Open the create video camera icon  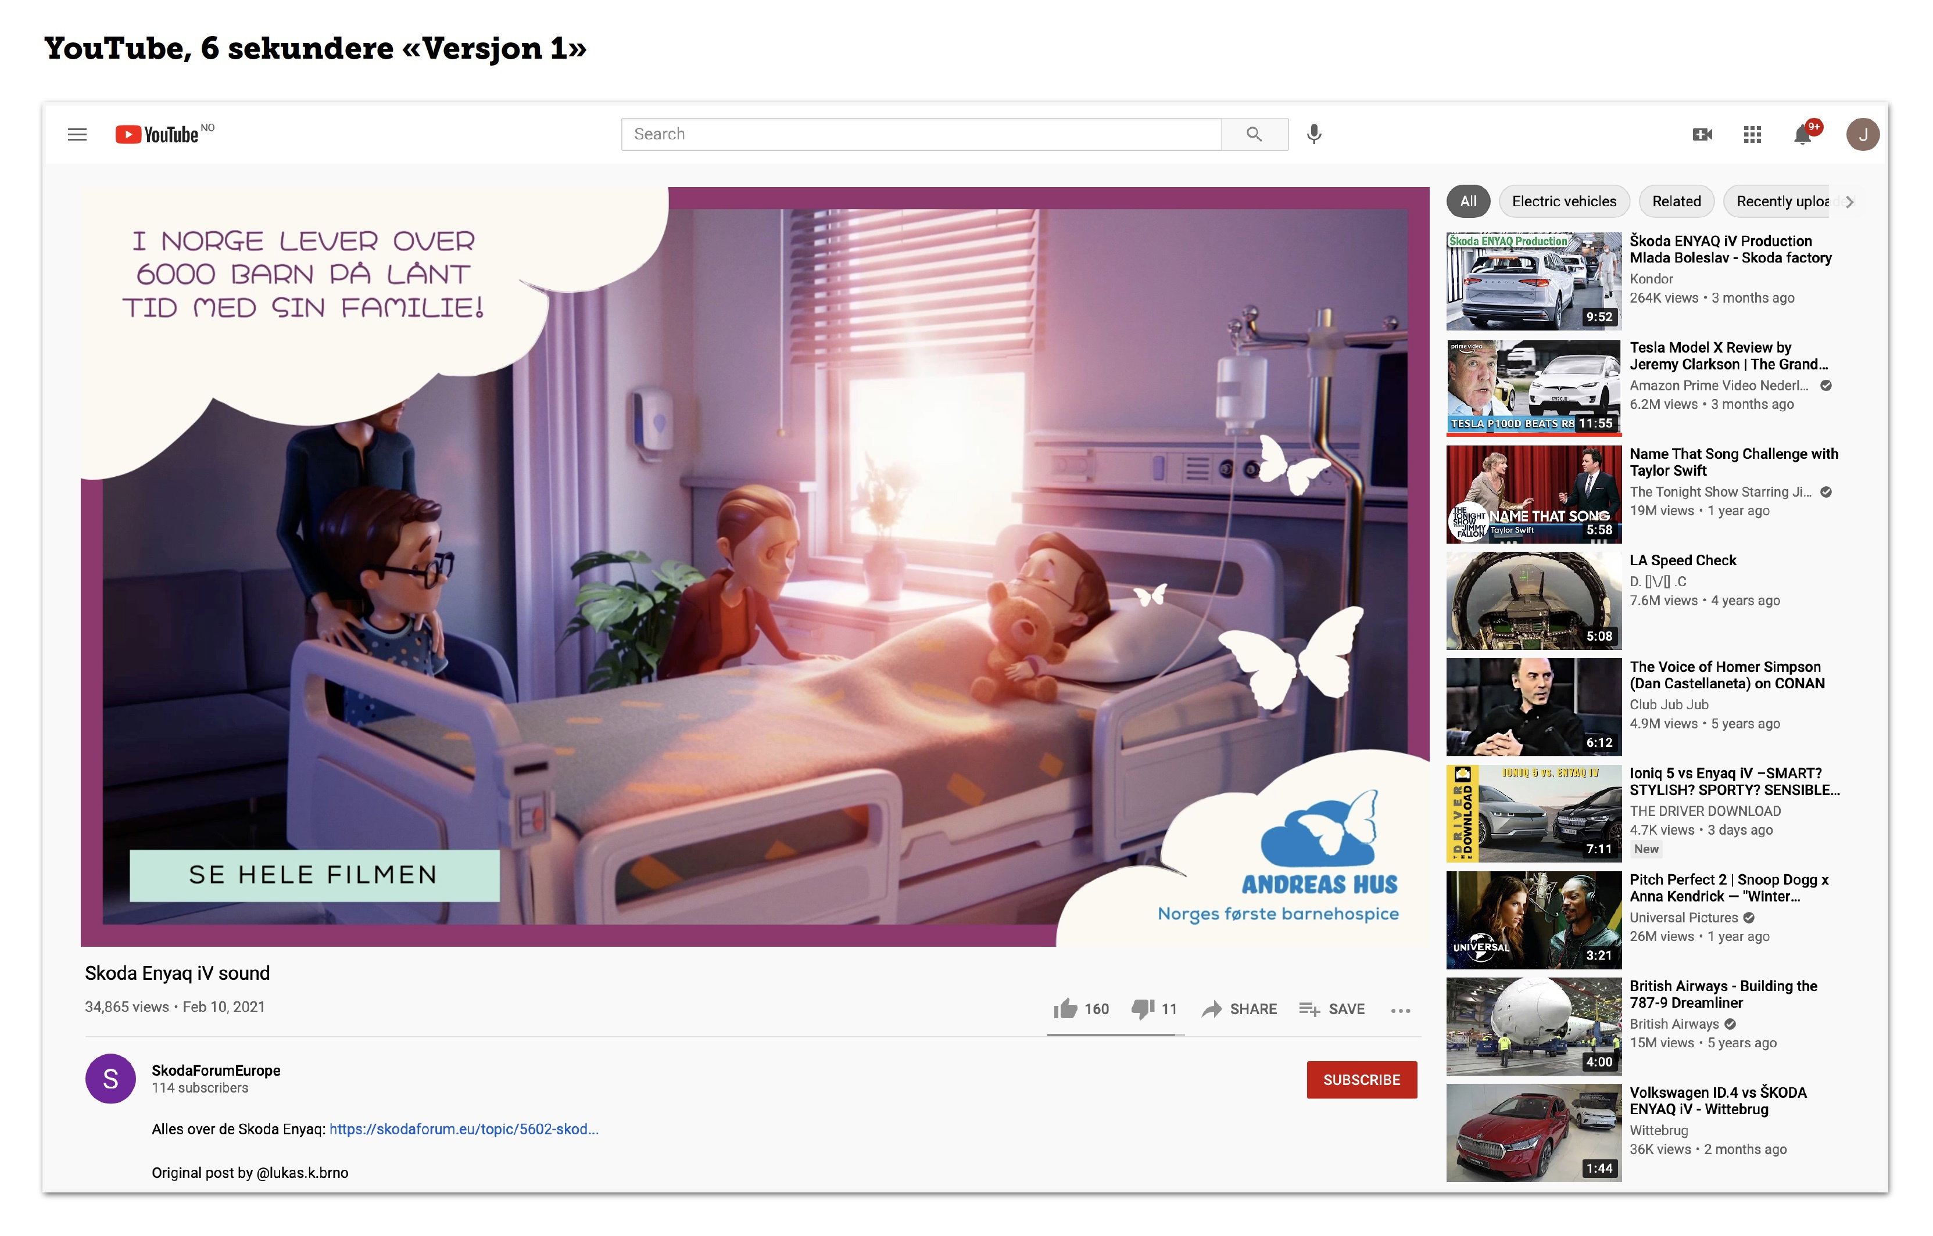click(1702, 134)
